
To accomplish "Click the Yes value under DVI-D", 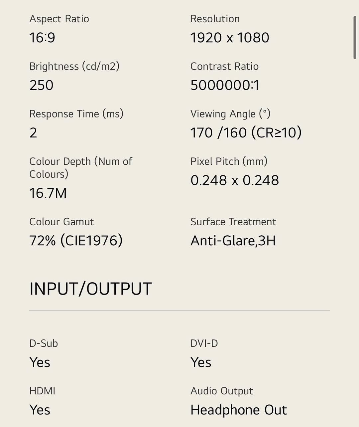I will [x=201, y=362].
